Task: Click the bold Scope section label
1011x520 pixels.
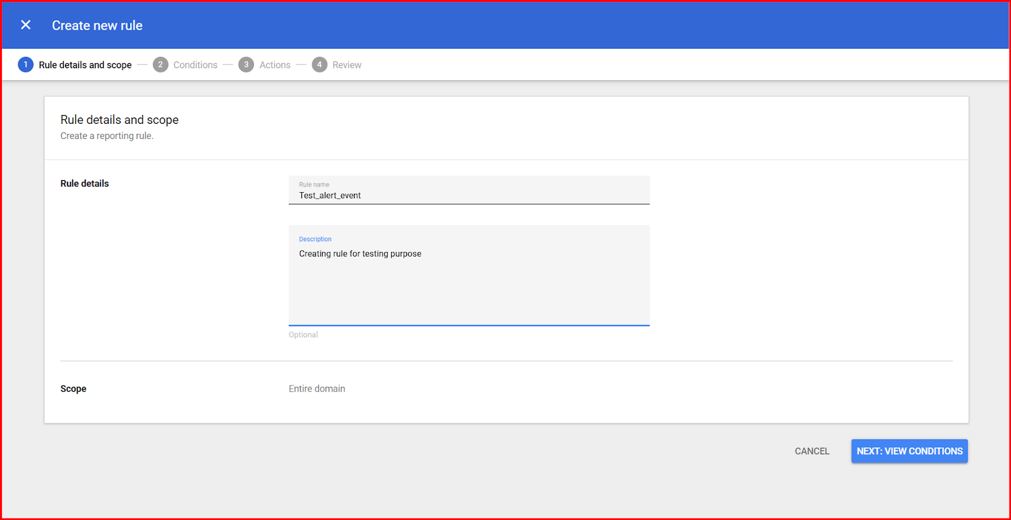Action: (x=73, y=389)
